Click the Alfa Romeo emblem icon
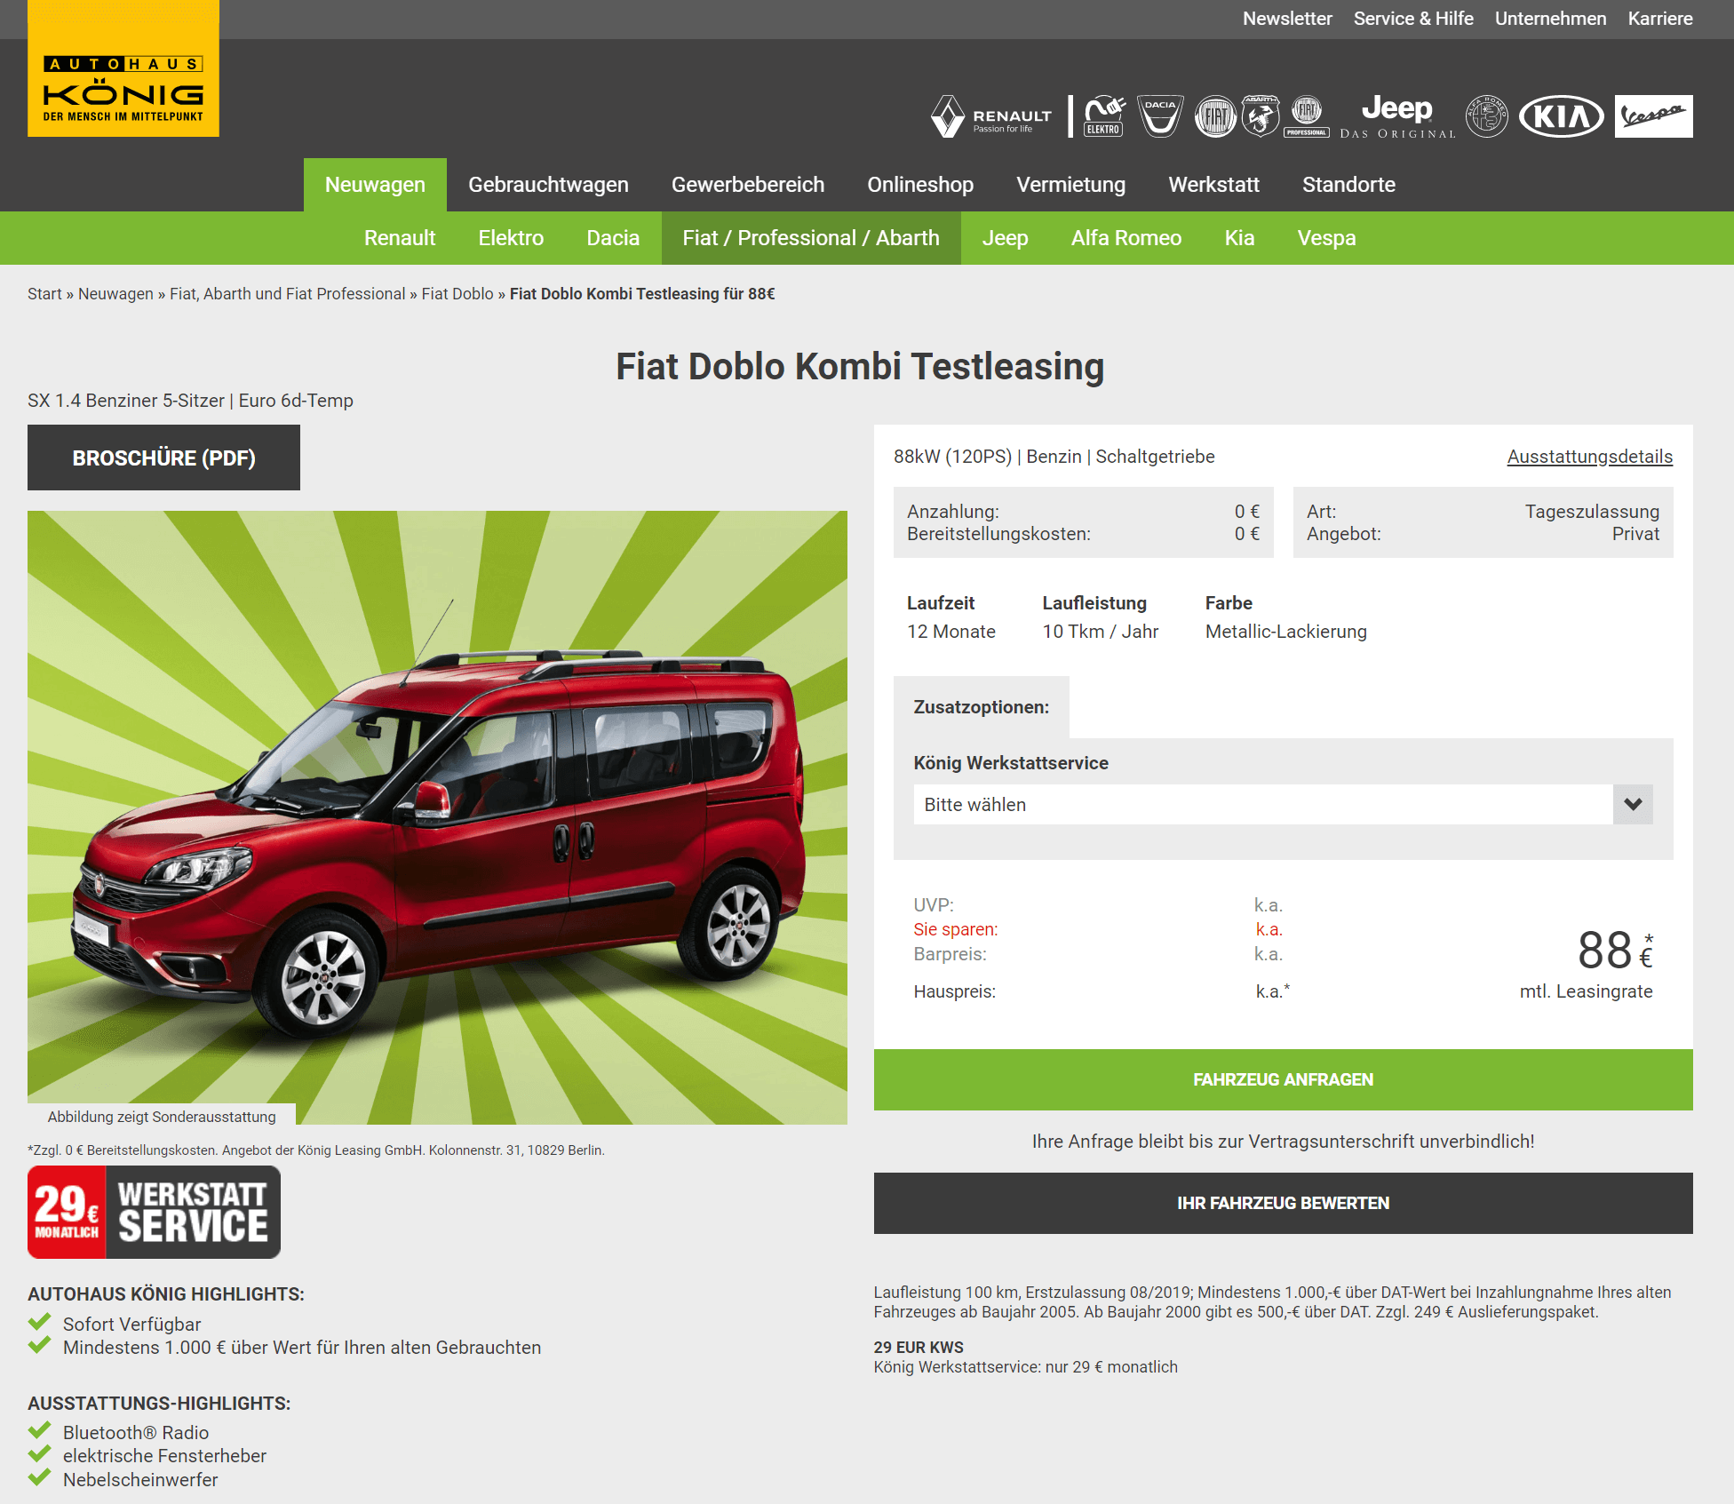Image resolution: width=1734 pixels, height=1504 pixels. (x=1486, y=116)
